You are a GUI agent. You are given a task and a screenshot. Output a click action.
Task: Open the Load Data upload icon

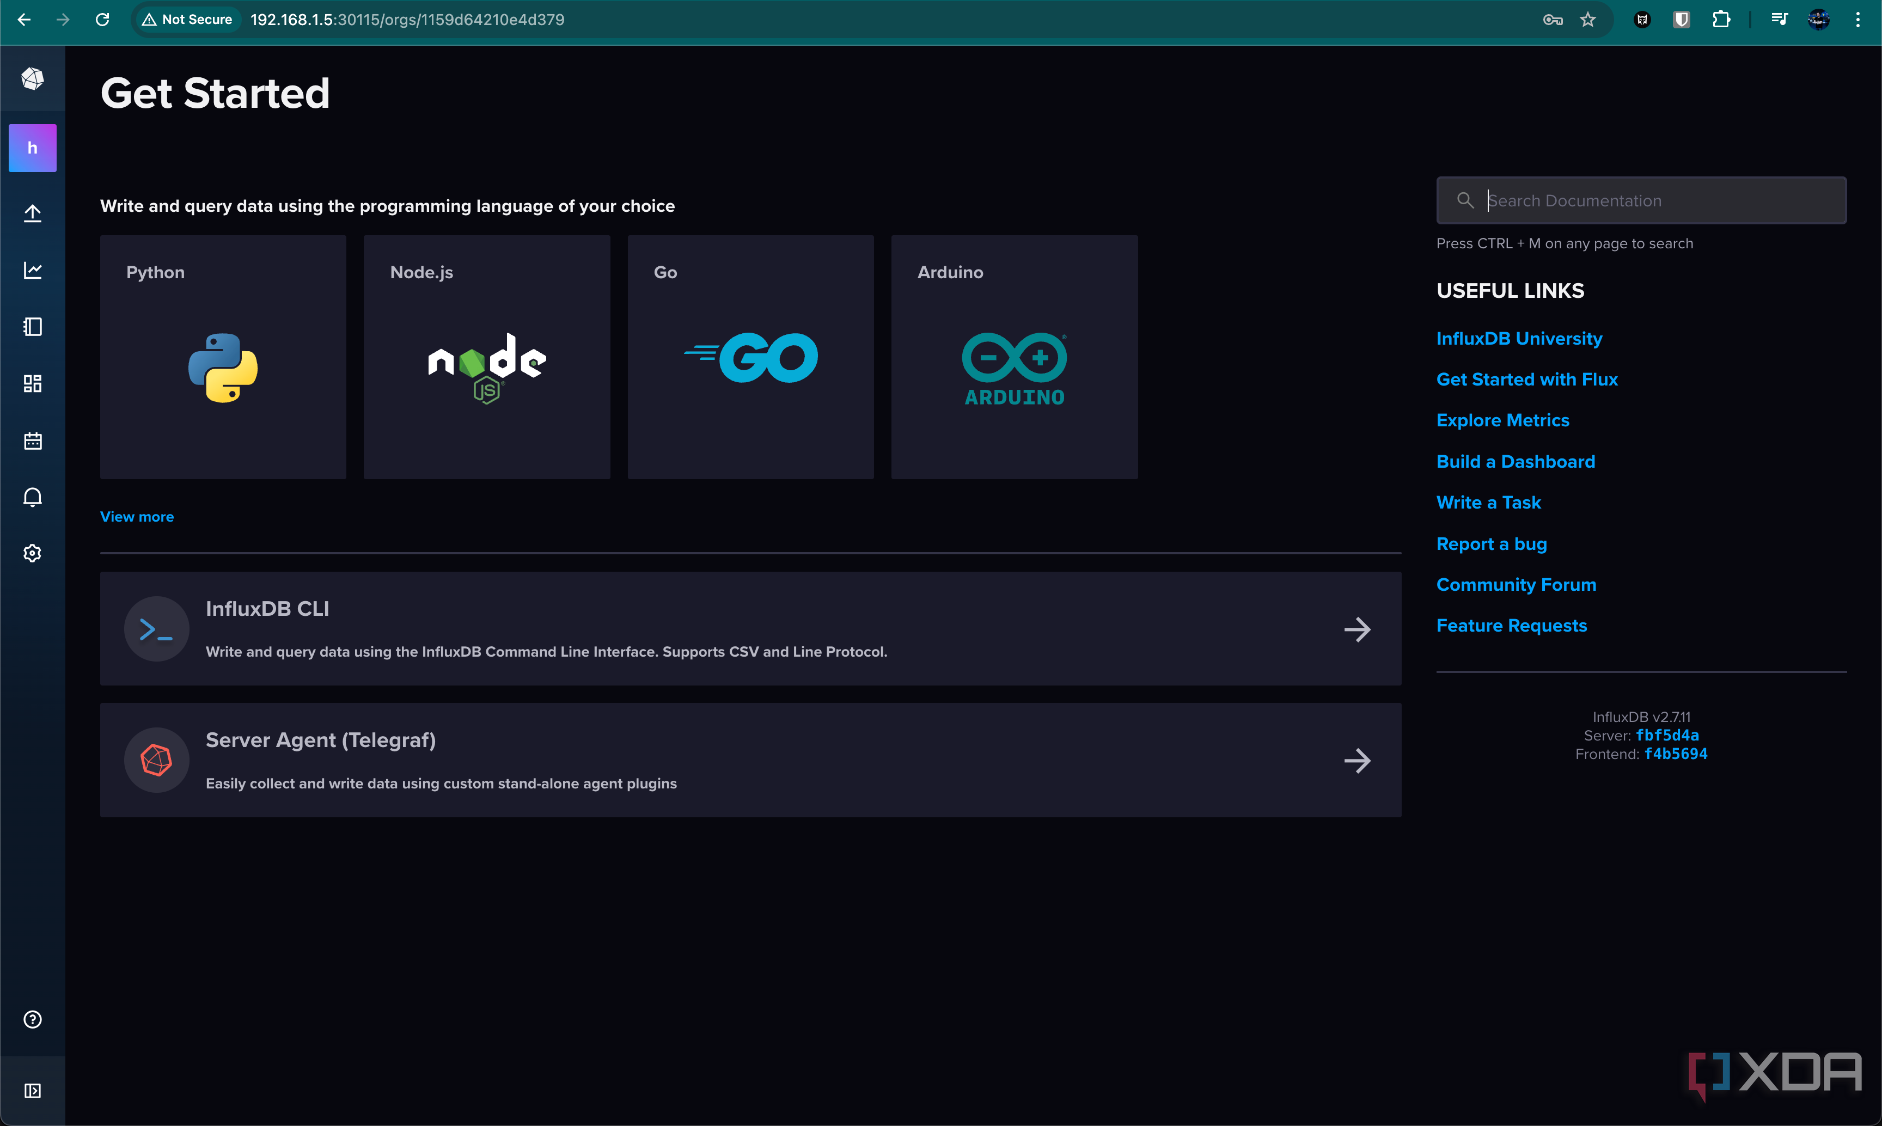[x=32, y=214]
